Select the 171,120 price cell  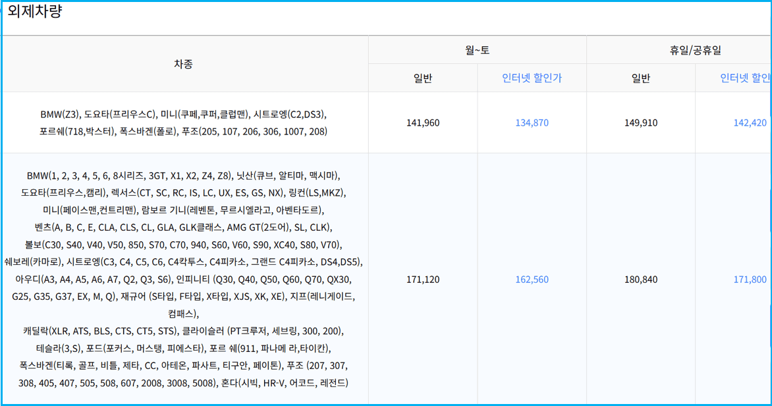[423, 279]
